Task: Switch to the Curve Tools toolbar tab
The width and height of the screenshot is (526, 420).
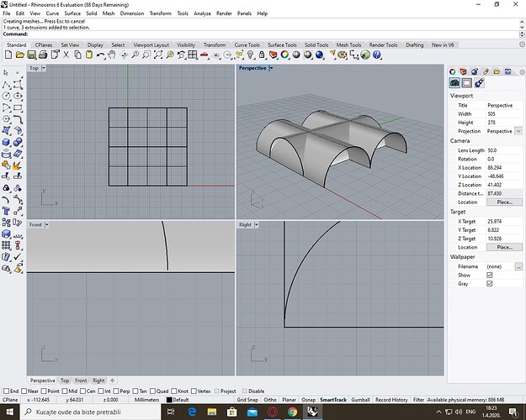Action: point(247,45)
